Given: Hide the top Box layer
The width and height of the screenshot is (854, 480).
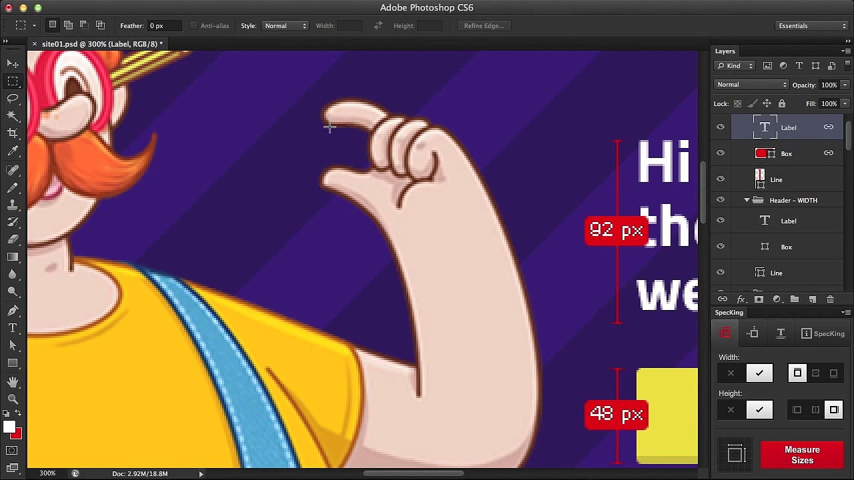Looking at the screenshot, I should click(x=721, y=153).
